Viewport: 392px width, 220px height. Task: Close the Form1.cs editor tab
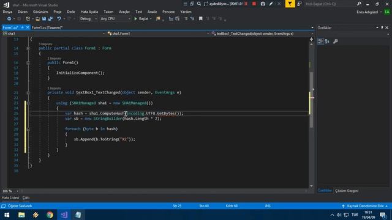tap(28, 28)
